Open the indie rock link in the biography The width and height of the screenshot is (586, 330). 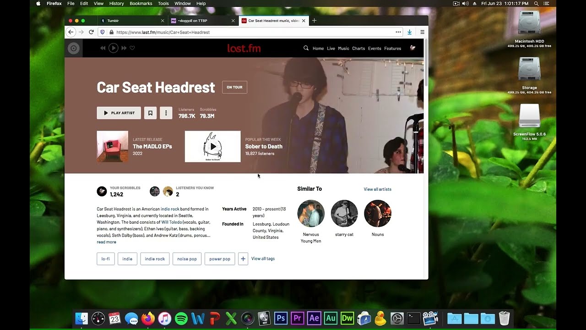point(170,209)
